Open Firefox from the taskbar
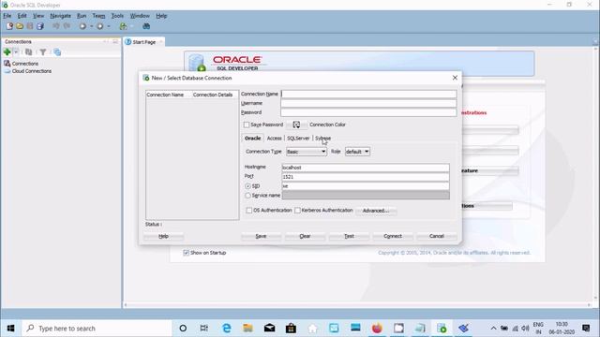Image resolution: width=600 pixels, height=337 pixels. [377, 329]
